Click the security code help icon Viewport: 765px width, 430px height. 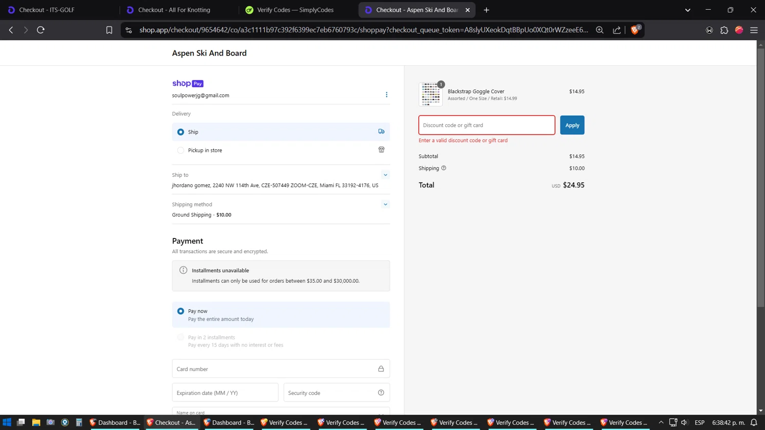381,393
